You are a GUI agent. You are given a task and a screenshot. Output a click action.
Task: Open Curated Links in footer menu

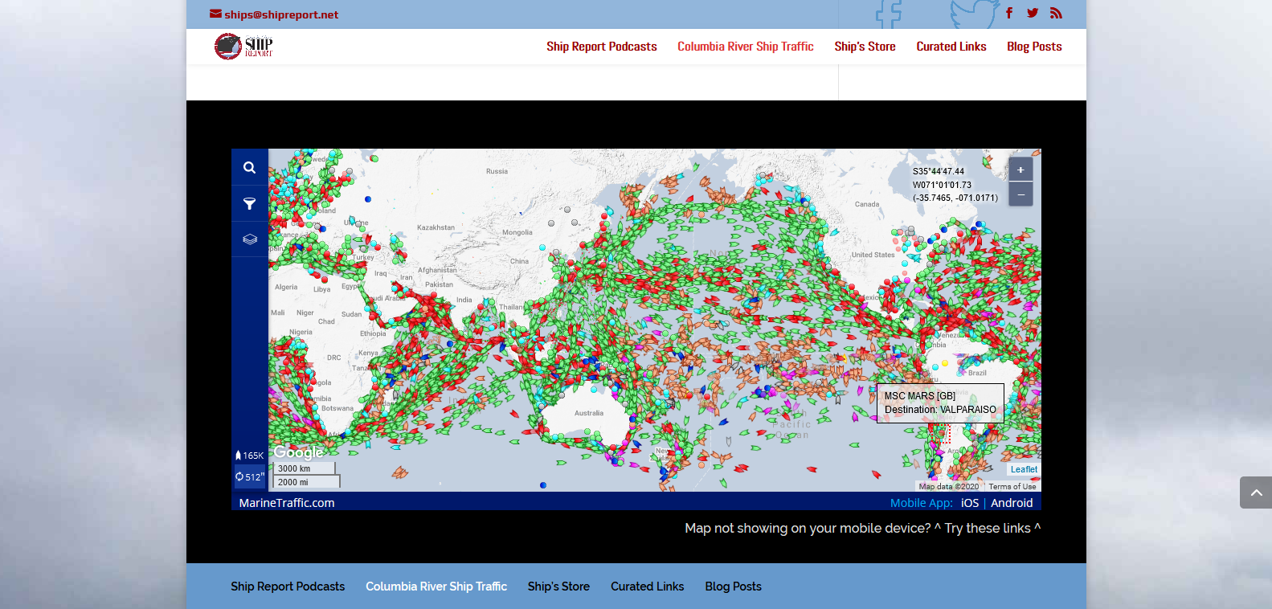click(647, 587)
